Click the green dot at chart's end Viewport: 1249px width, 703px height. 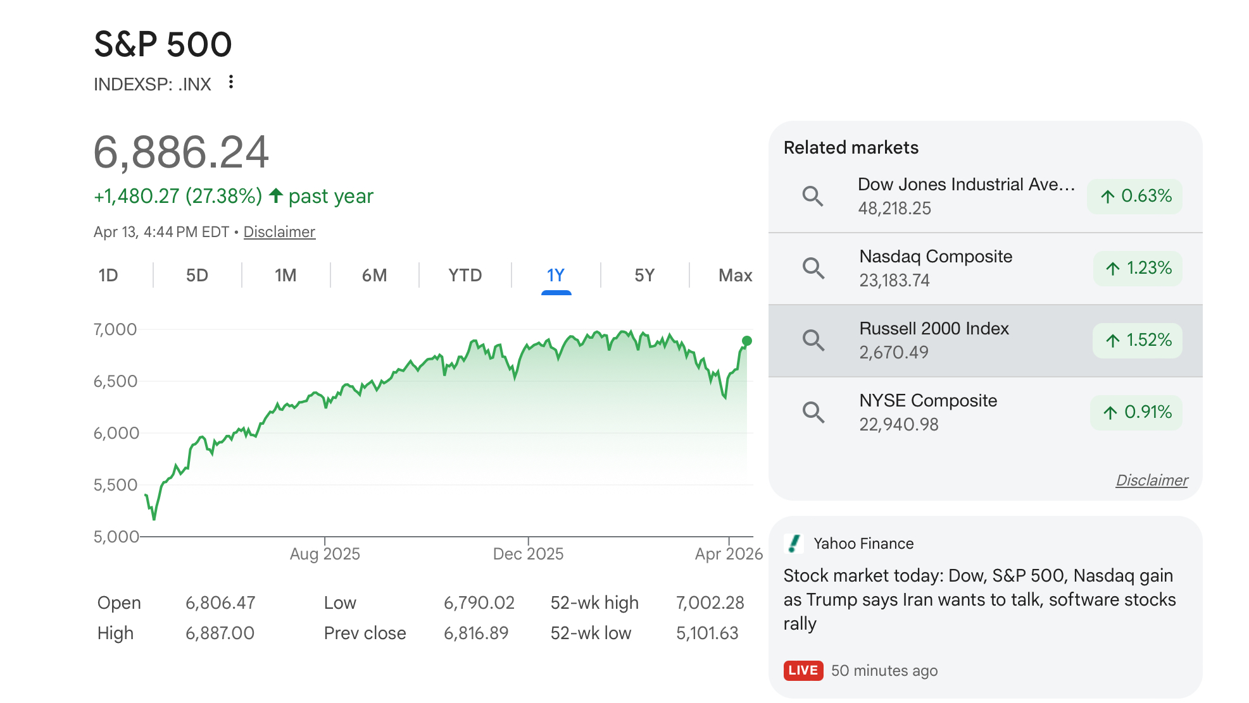[x=747, y=341]
